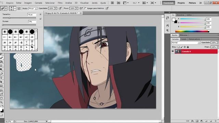Select the Camada 0 layer thumbnail

tap(178, 52)
